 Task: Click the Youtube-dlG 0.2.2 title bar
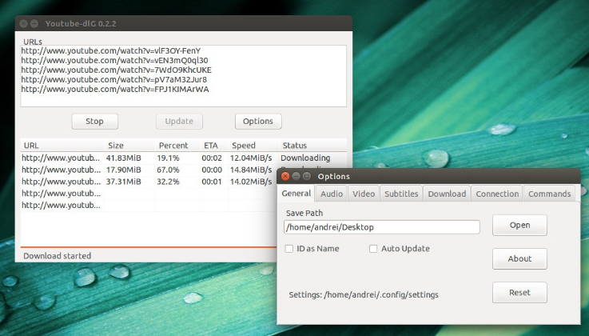tap(183, 24)
